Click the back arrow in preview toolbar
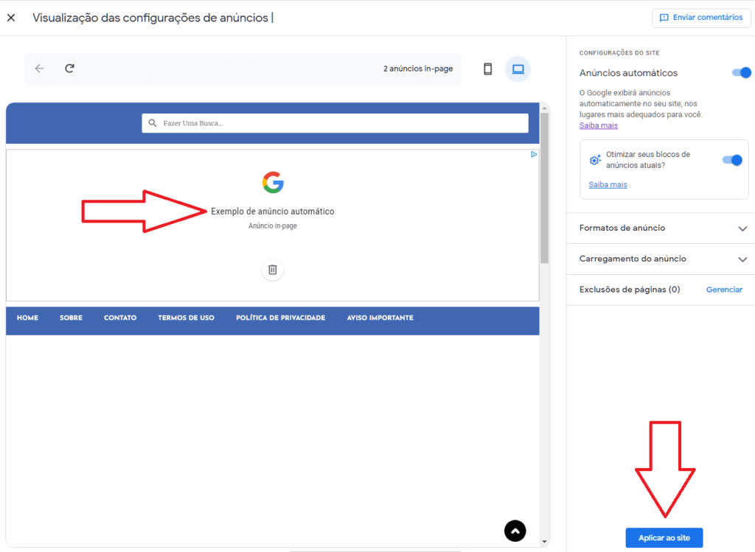Viewport: 755px width, 552px height. 40,69
